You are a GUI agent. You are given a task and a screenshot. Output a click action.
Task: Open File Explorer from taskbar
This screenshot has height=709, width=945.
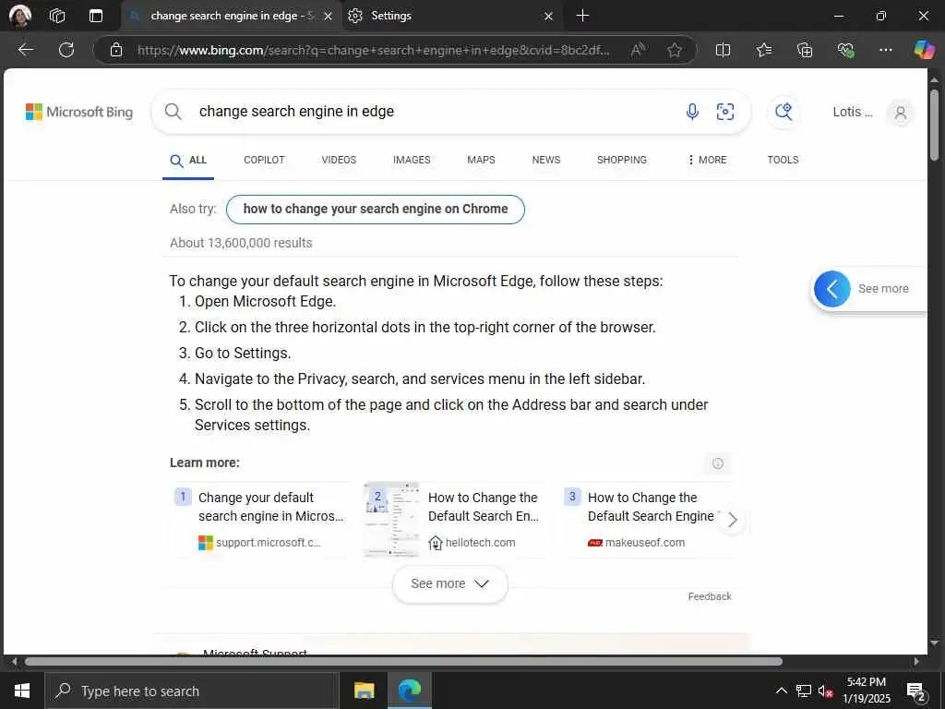pyautogui.click(x=364, y=691)
